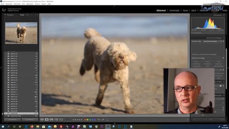Set Navigator zoom to Einpas
The height and width of the screenshot is (129, 229).
click(22, 15)
